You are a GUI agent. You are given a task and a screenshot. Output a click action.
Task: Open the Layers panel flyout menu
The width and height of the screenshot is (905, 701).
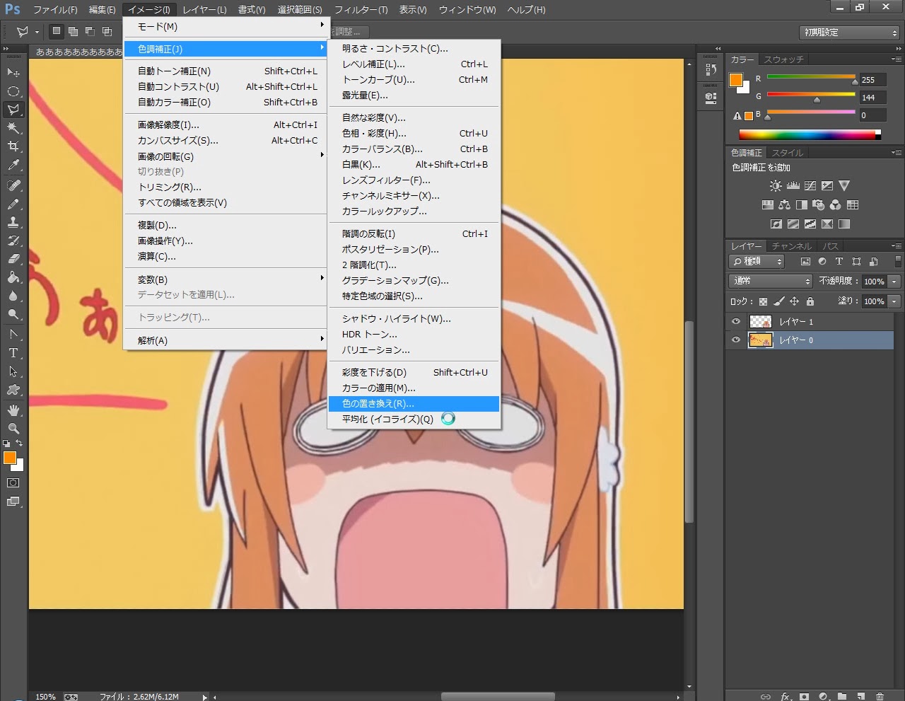tap(896, 245)
